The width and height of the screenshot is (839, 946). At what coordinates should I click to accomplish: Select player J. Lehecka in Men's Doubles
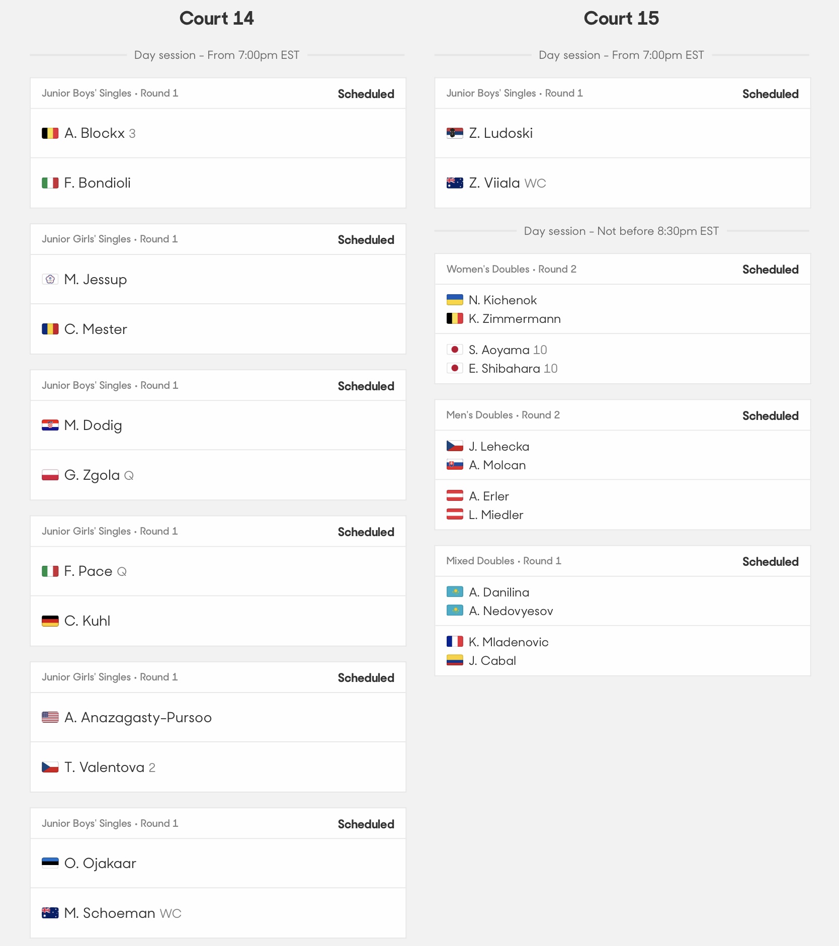499,447
